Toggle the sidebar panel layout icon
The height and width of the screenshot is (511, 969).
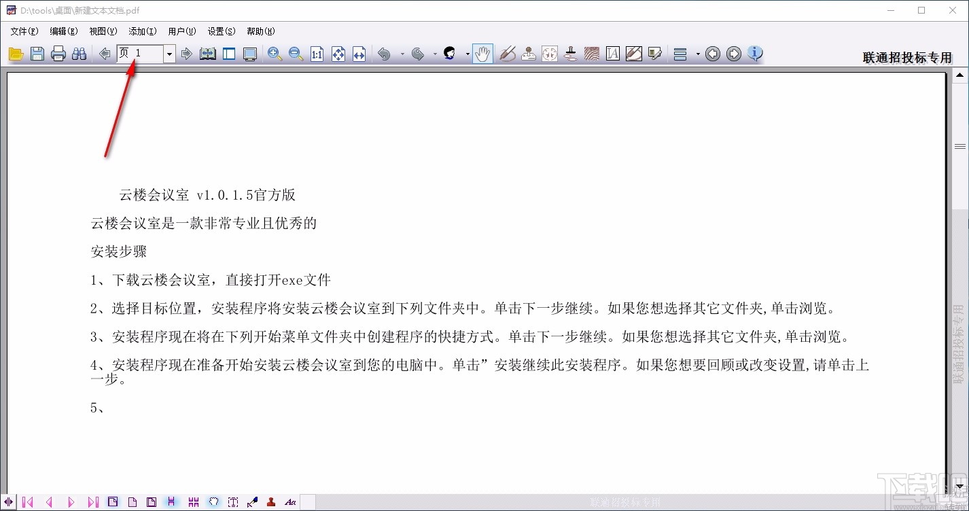click(229, 54)
